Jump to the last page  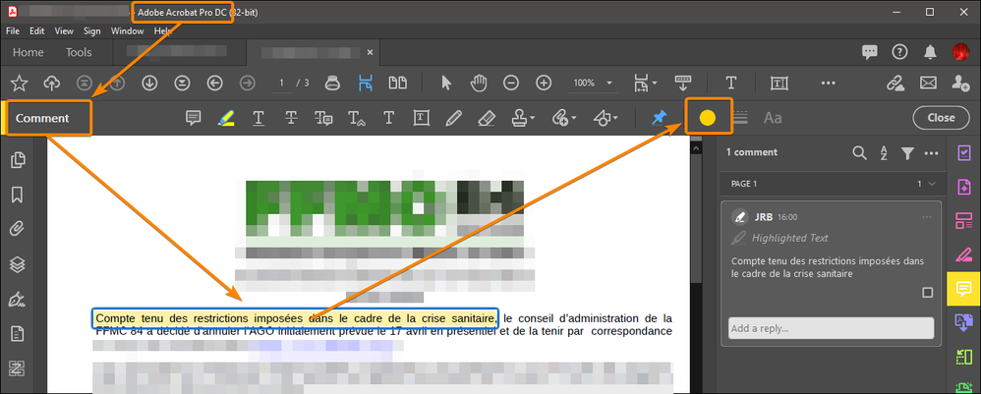pos(182,83)
